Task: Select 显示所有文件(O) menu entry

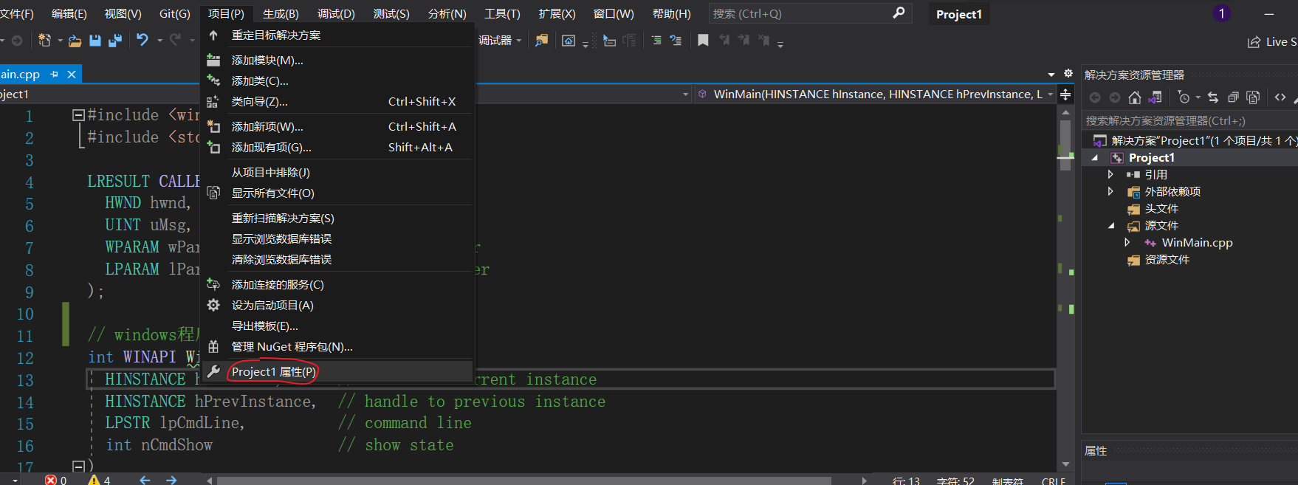Action: (337, 193)
